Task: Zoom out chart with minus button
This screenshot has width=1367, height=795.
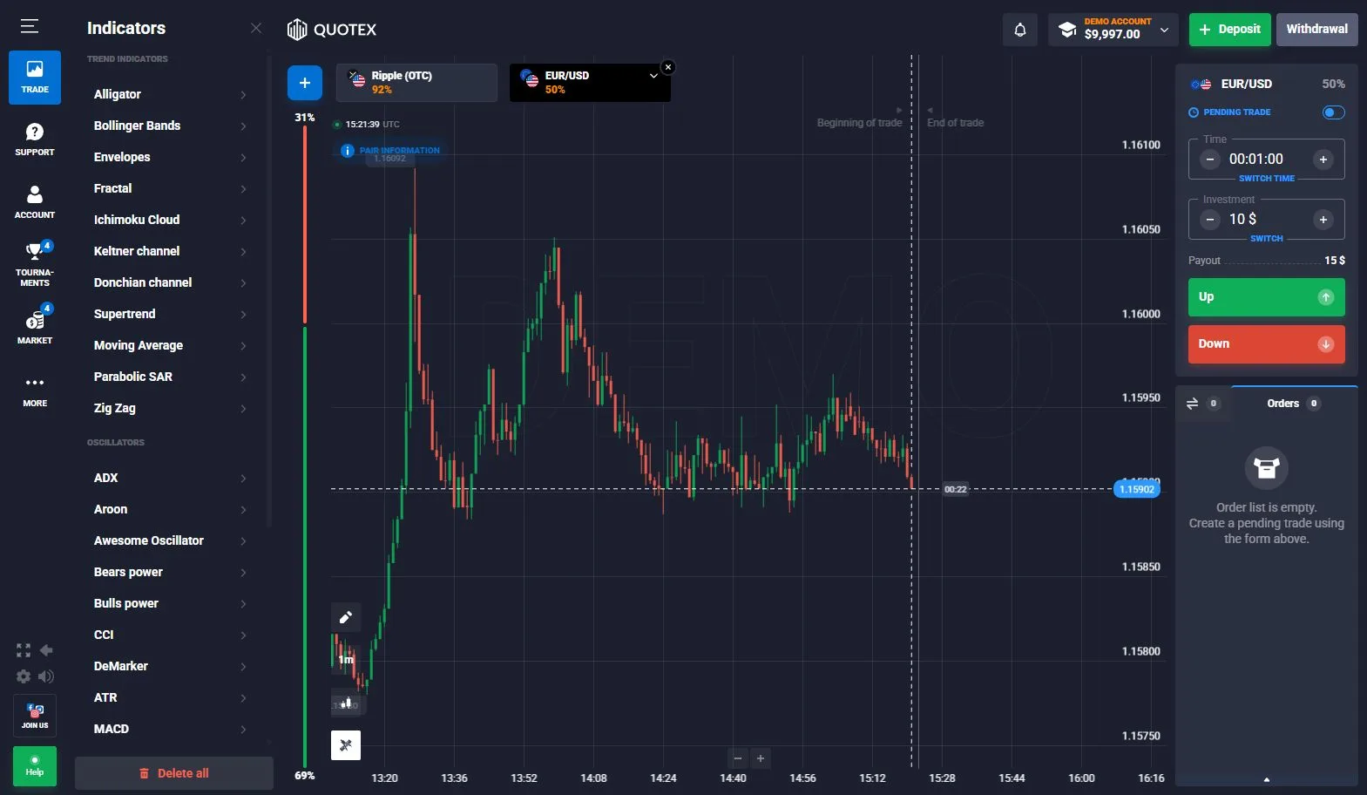Action: [738, 758]
